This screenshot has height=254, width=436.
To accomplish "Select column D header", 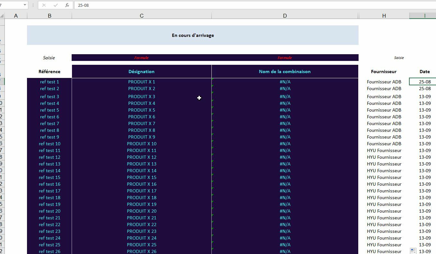I will (285, 16).
